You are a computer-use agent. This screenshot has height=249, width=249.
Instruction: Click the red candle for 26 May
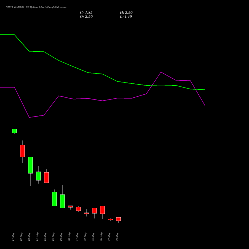point(102,210)
